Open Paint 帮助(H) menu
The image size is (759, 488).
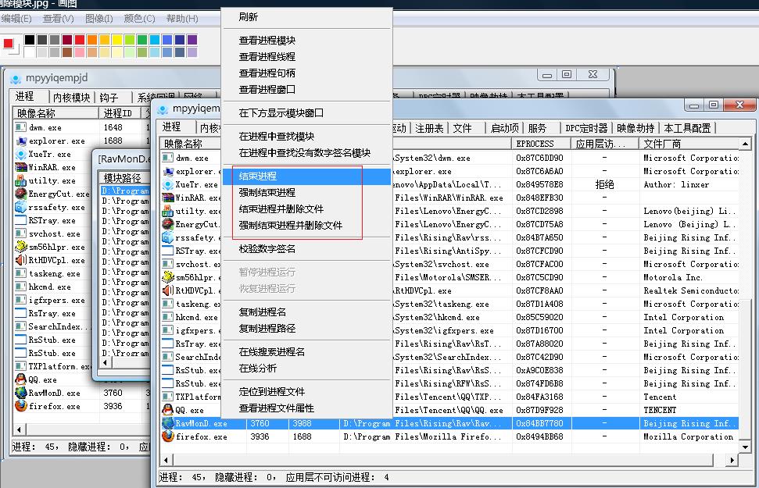pyautogui.click(x=182, y=19)
